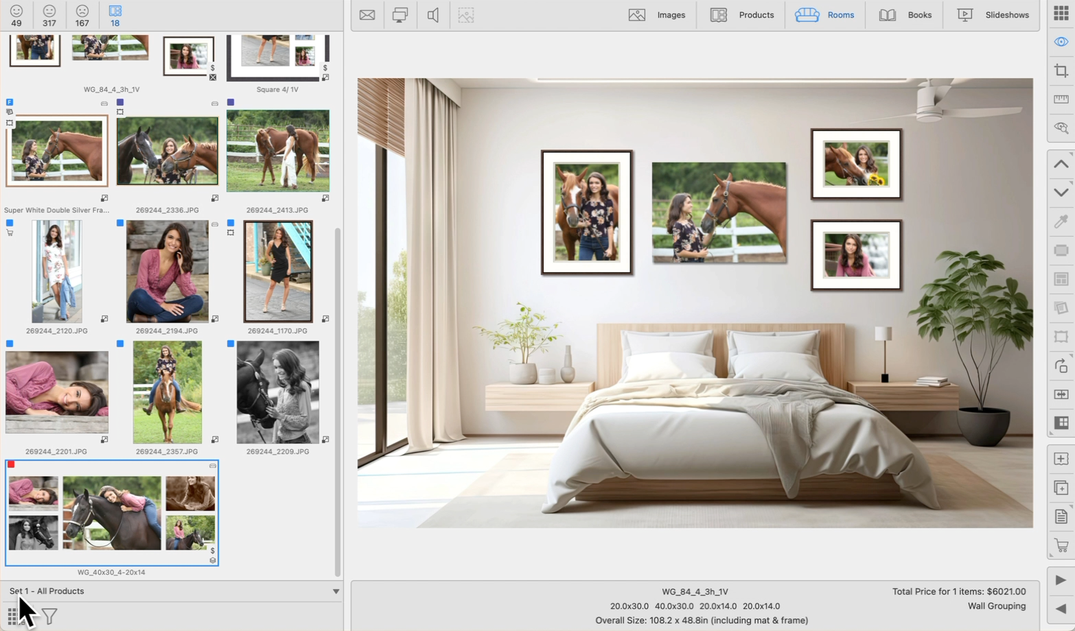Click the rotate icon in right toolbar
The image size is (1075, 631).
pos(1061,366)
